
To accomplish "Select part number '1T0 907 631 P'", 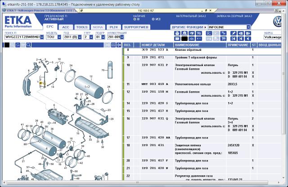I will click(155, 65).
